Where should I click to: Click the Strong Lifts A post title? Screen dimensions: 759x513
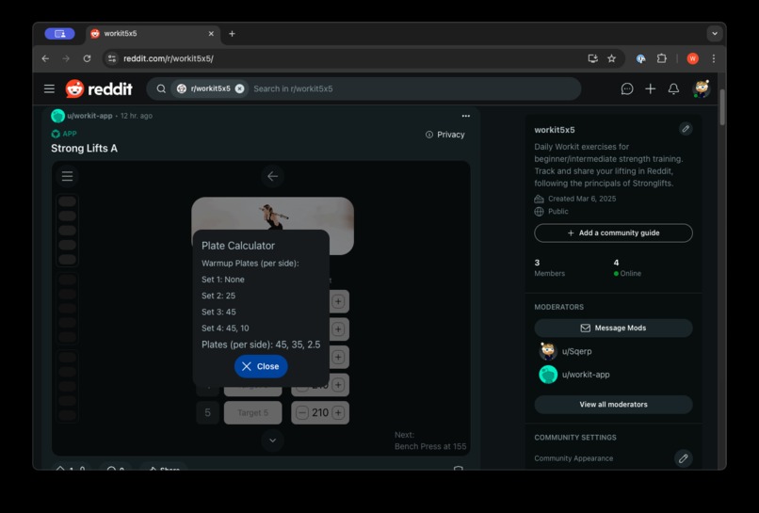(84, 148)
